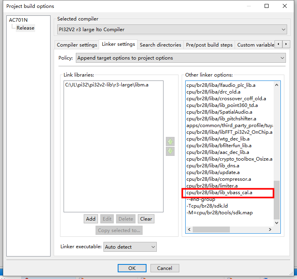The height and width of the screenshot is (279, 297).
Task: Click the wtg_dec_lib.a line
Action: click(218, 139)
